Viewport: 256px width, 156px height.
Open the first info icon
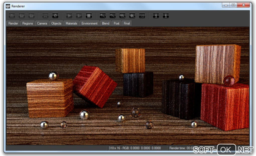click(156, 16)
